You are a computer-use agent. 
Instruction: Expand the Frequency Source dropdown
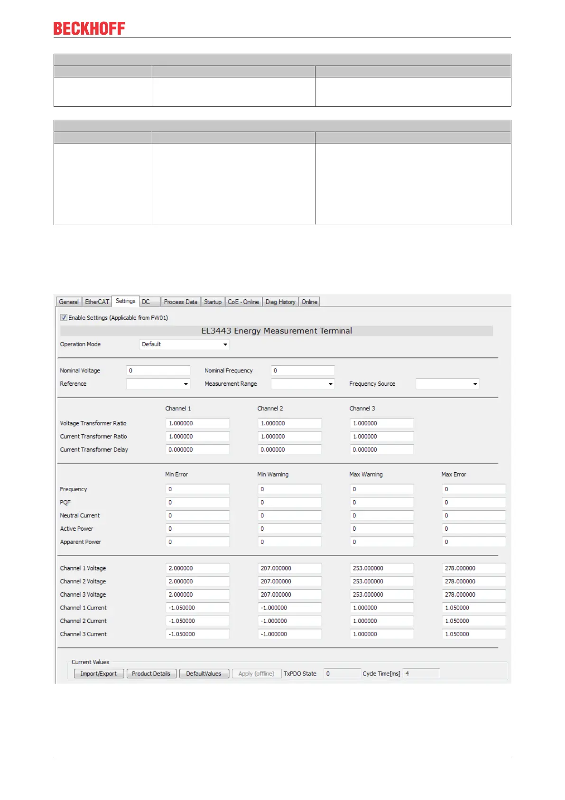[448, 383]
